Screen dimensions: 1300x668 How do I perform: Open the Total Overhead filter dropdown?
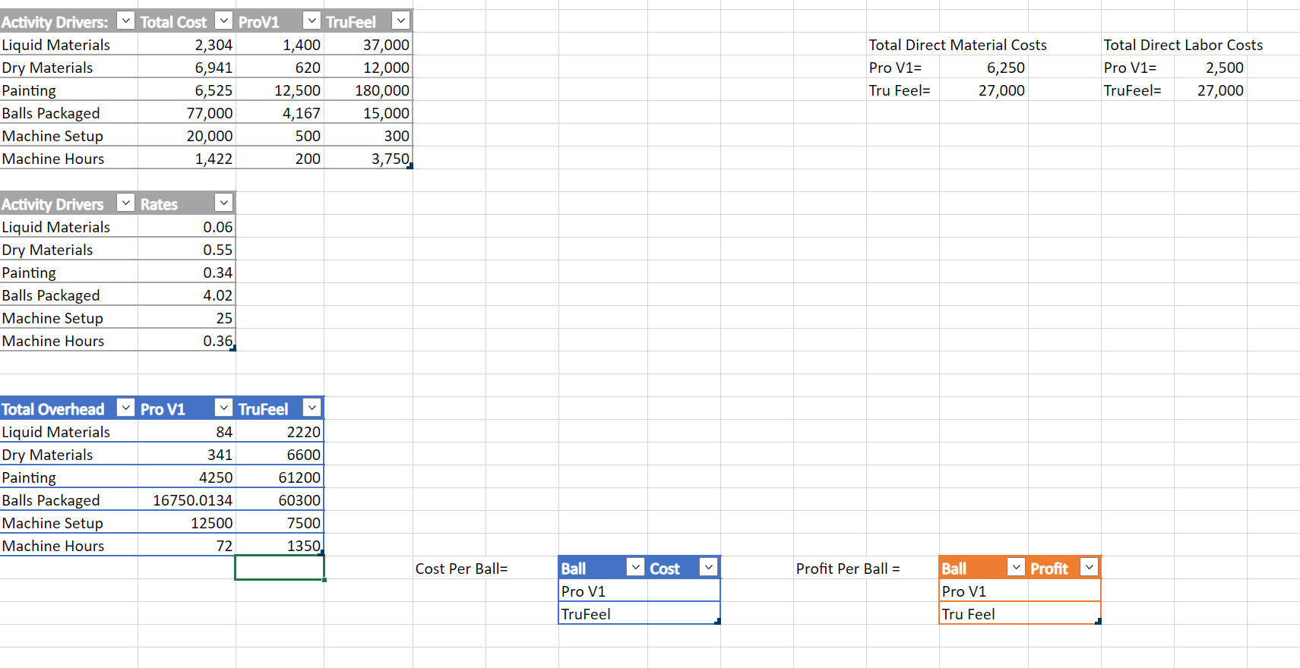pos(126,408)
